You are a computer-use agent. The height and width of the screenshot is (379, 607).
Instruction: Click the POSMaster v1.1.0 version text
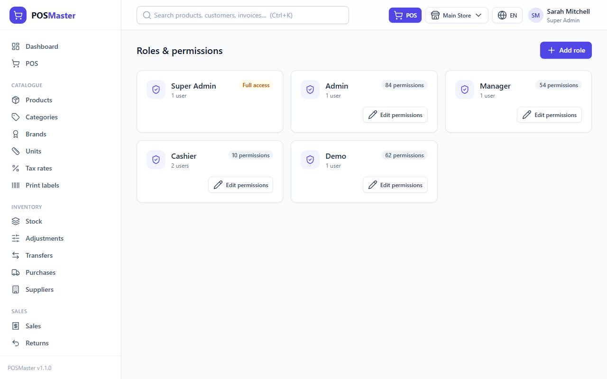tap(29, 368)
